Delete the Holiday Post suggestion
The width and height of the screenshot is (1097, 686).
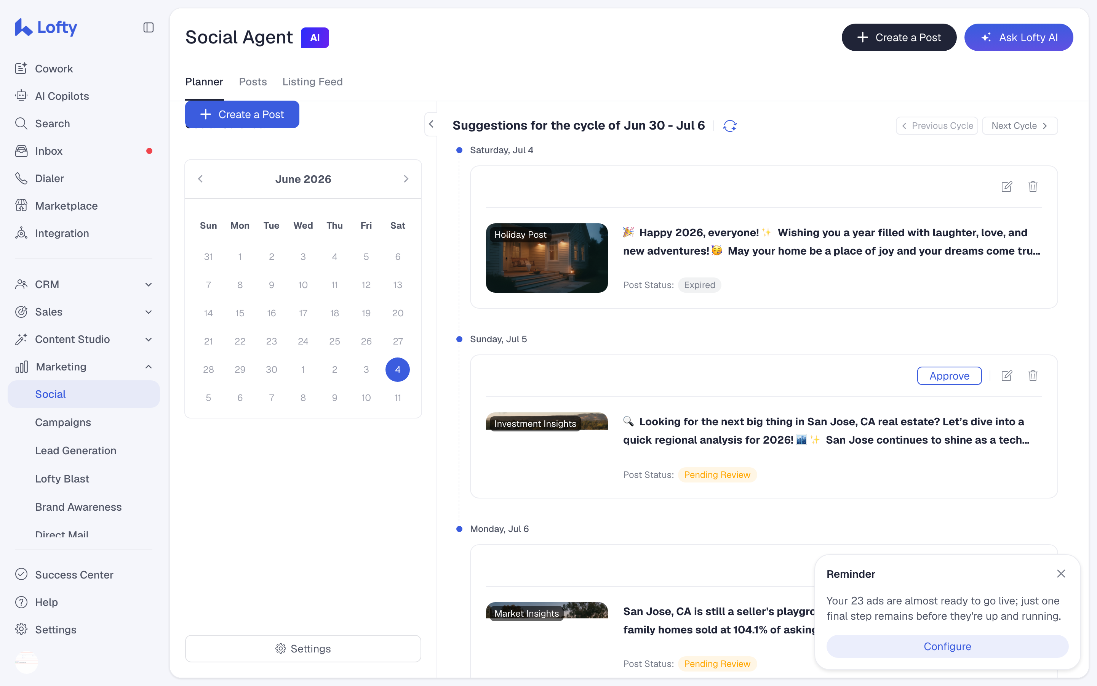click(1033, 186)
